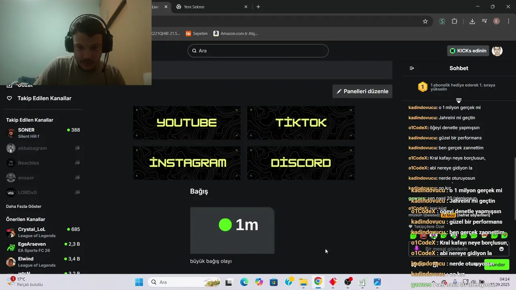Click the 'Panelleri düzenle' button

pyautogui.click(x=362, y=91)
